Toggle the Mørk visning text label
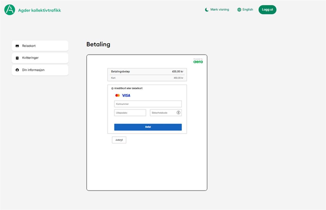This screenshot has height=210, width=326. (220, 9)
